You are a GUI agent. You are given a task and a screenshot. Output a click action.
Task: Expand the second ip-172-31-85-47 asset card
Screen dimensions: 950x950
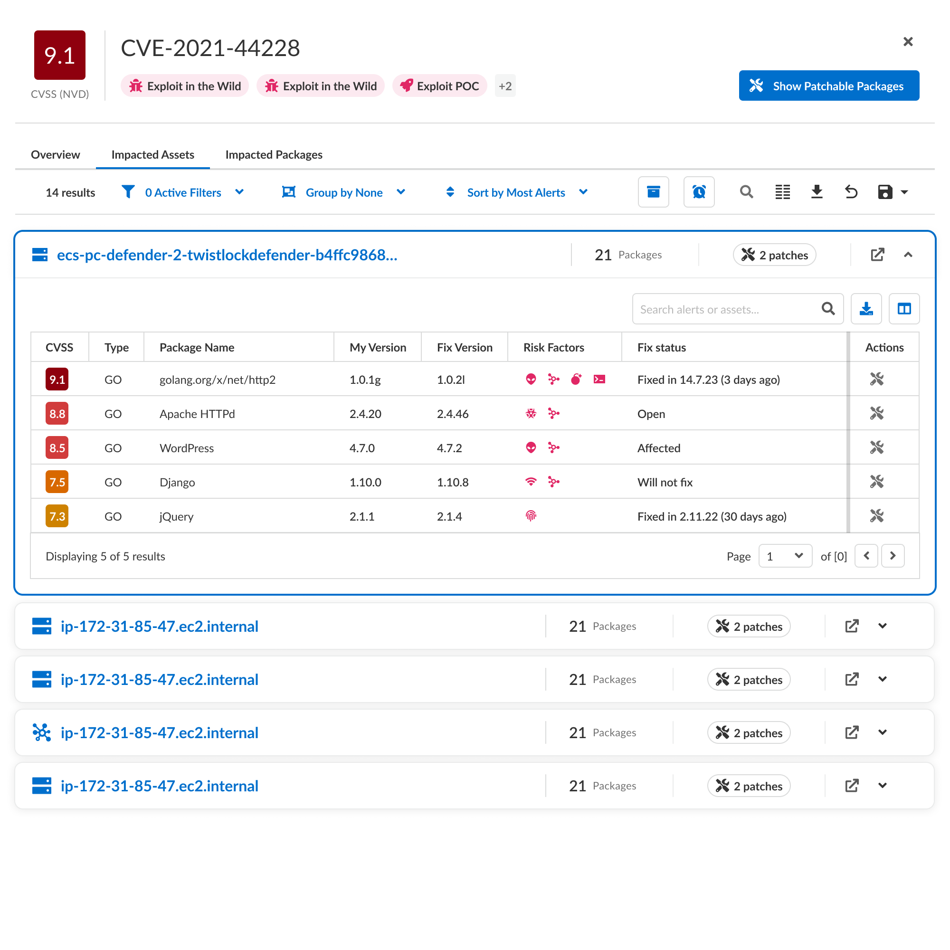click(882, 679)
